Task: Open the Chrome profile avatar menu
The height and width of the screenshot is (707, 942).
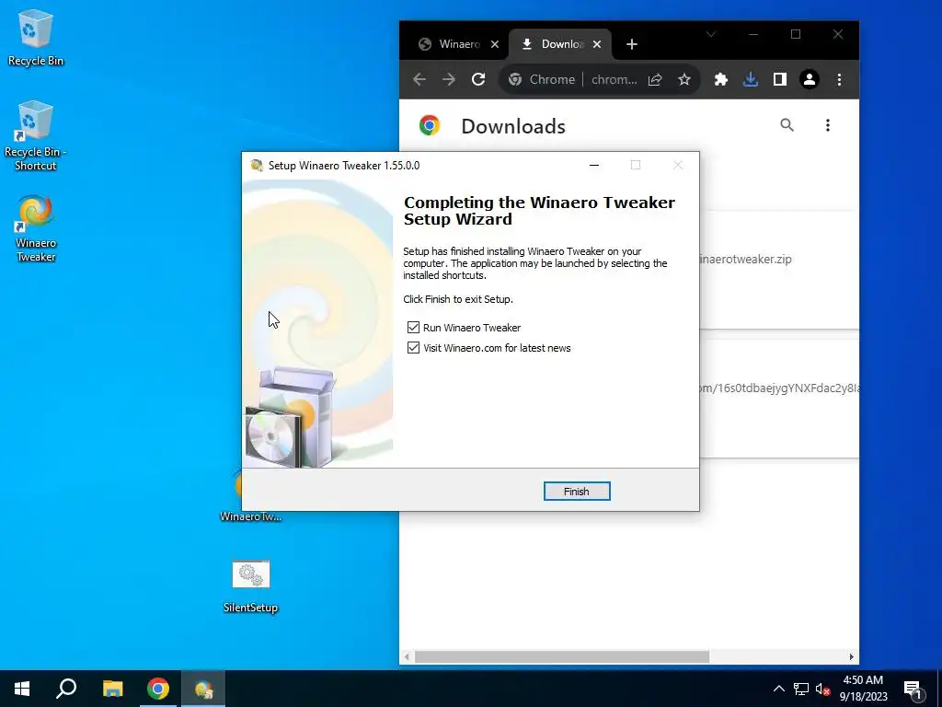Action: tap(810, 79)
